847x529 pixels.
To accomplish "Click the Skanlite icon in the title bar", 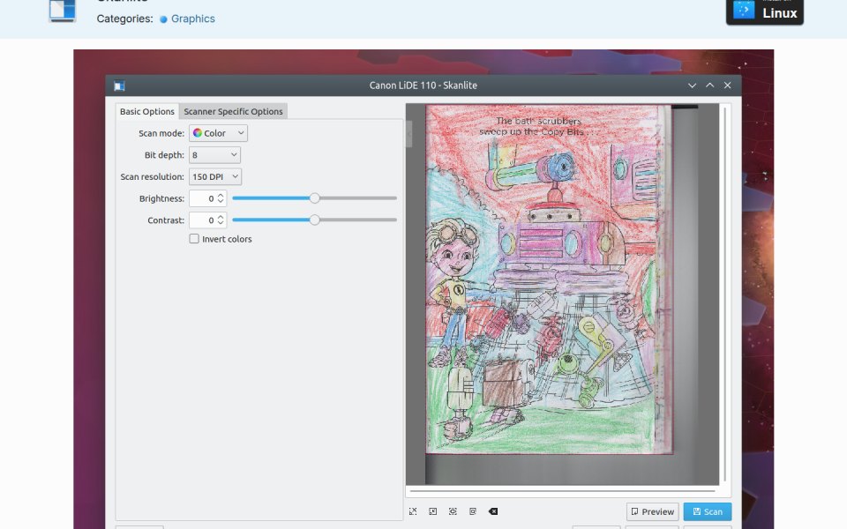I will coord(119,86).
